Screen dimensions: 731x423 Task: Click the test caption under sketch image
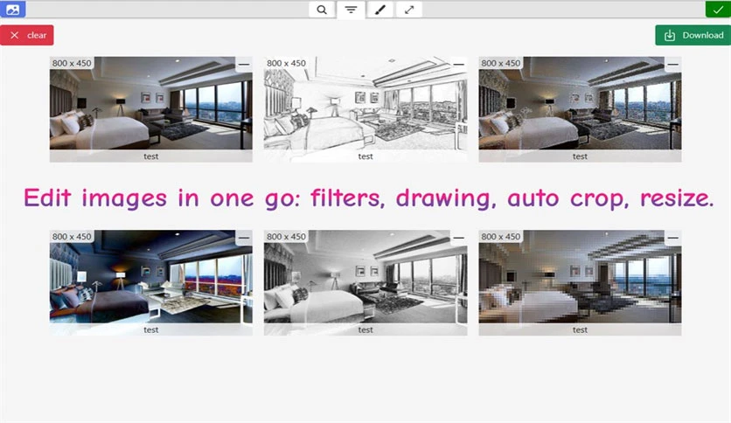(365, 156)
